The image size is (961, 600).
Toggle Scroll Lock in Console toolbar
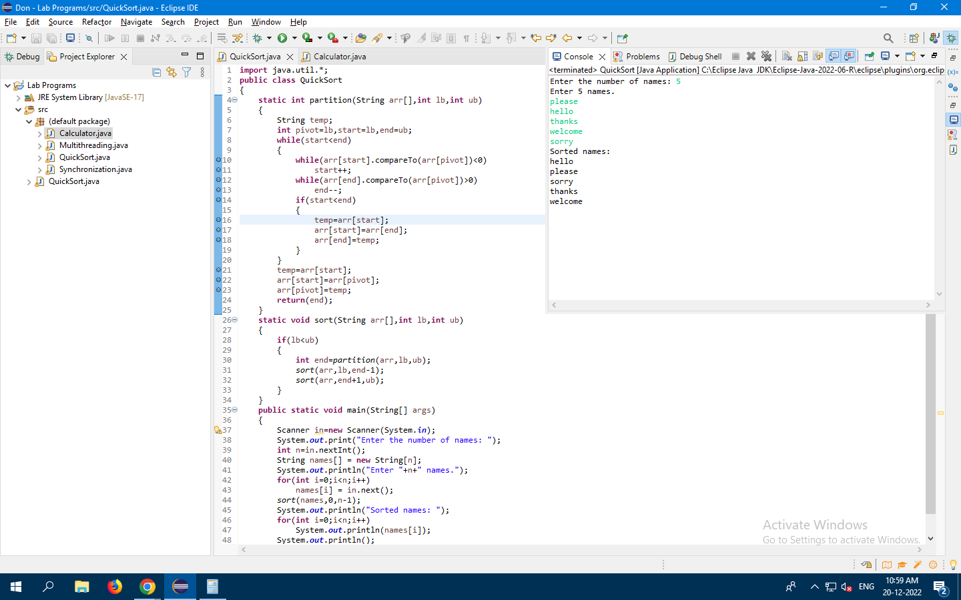(x=802, y=56)
